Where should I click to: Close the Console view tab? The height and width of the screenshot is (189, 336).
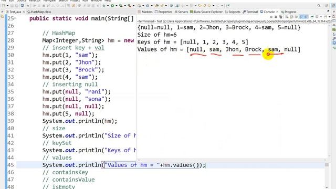[x=277, y=12]
